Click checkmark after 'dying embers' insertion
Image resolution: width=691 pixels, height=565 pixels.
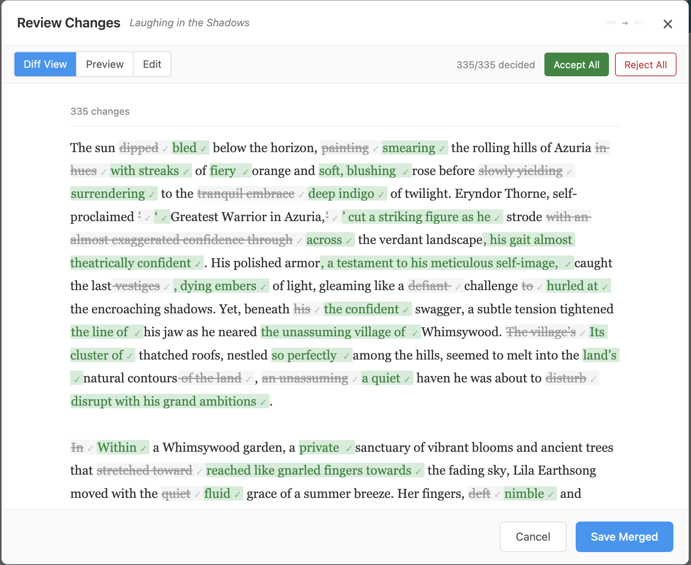(263, 287)
